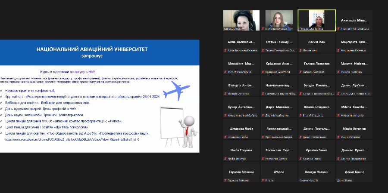This screenshot has width=388, height=193.
Task: Click muted mic icon next to Nadia Traymak label
Action: (x=225, y=159)
